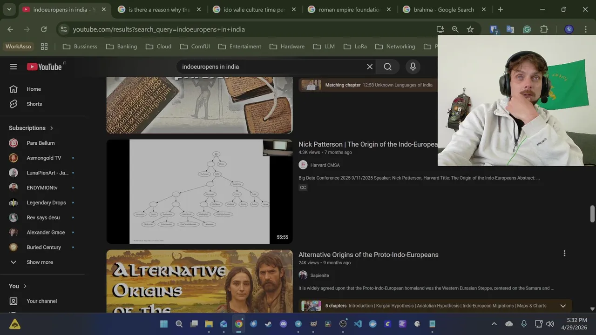Open the Harvard CMSA channel name
Image resolution: width=596 pixels, height=335 pixels.
pyautogui.click(x=325, y=165)
